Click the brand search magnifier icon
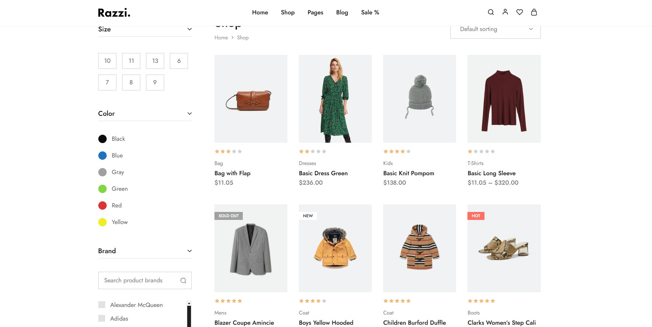 click(183, 280)
